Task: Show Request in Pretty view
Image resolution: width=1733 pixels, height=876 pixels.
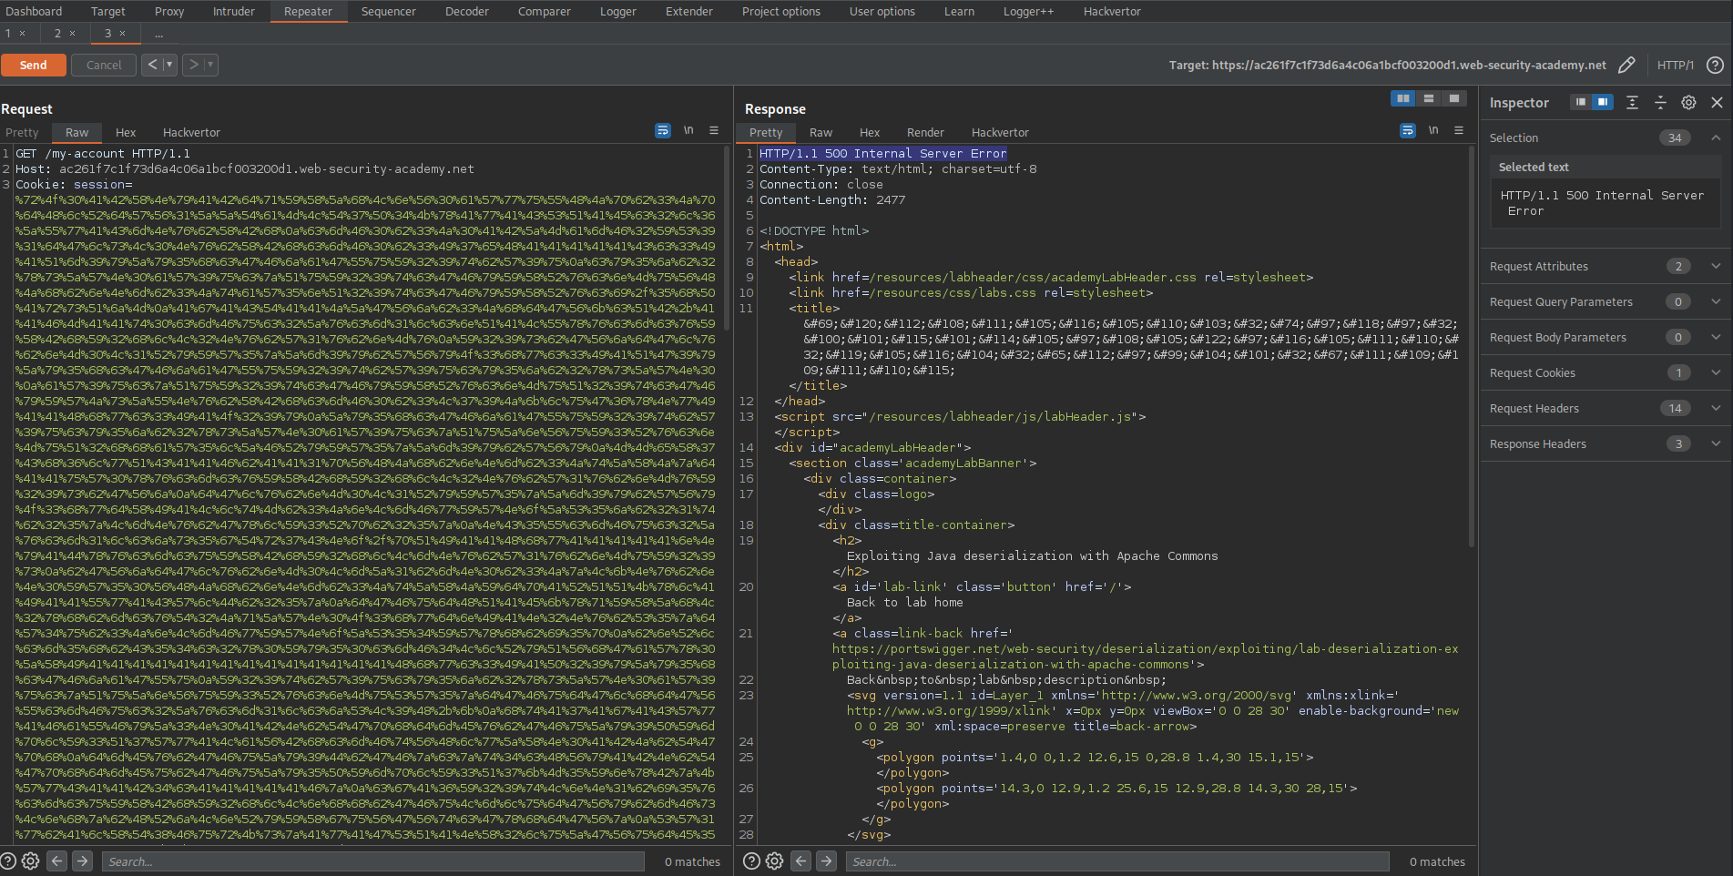Action: coord(22,132)
